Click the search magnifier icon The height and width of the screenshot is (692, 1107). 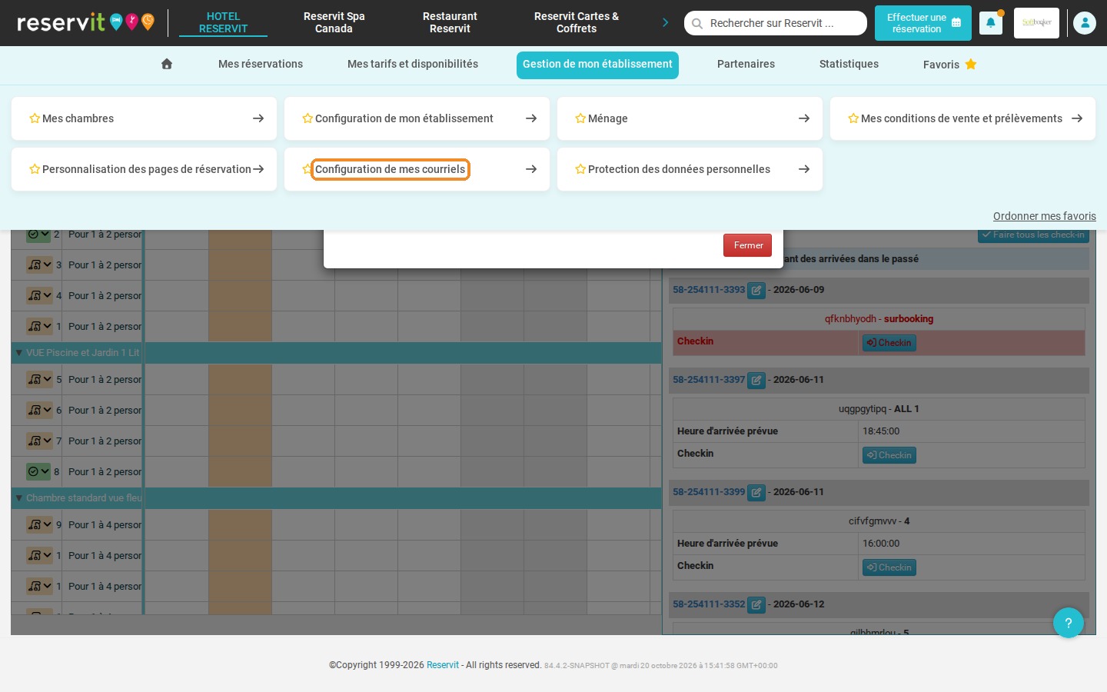click(x=697, y=24)
